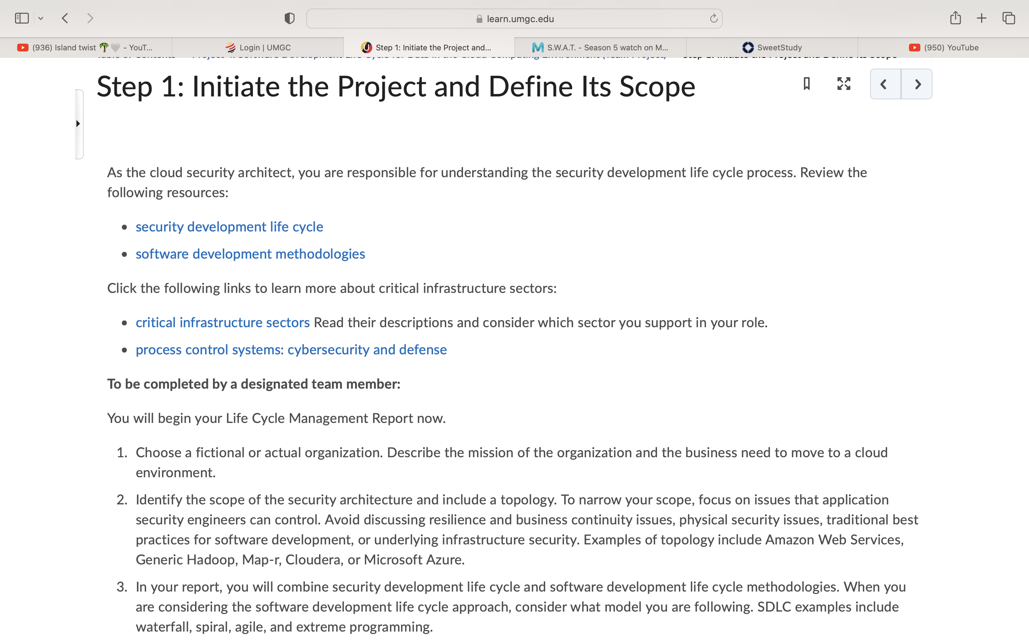1029x643 pixels.
Task: Expand the collapsed side panel triangle
Action: pos(78,124)
